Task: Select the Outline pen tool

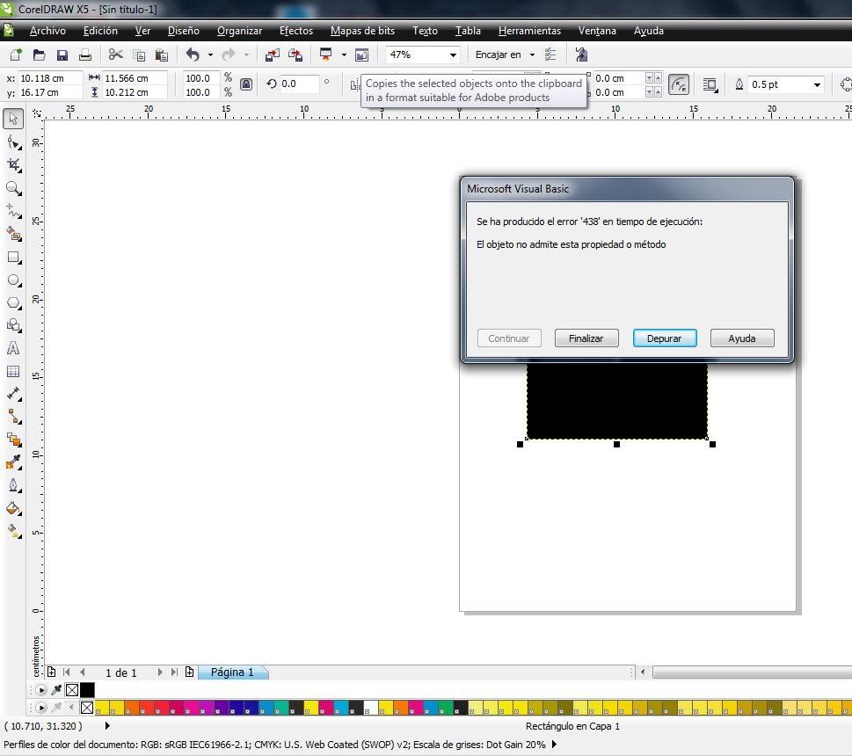Action: coord(13,485)
